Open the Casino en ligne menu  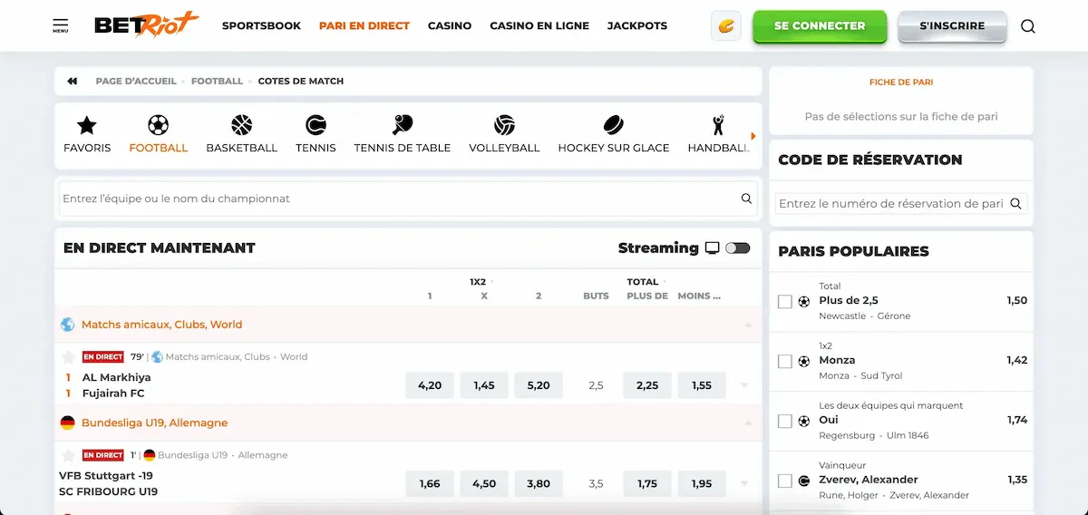tap(539, 25)
